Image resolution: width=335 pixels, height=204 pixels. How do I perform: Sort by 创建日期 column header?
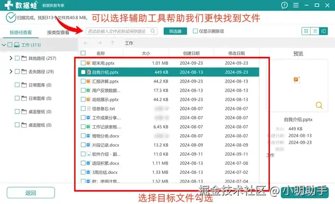pos(191,53)
